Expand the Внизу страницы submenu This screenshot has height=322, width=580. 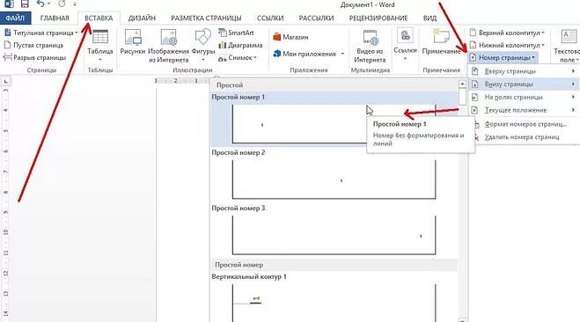[523, 84]
